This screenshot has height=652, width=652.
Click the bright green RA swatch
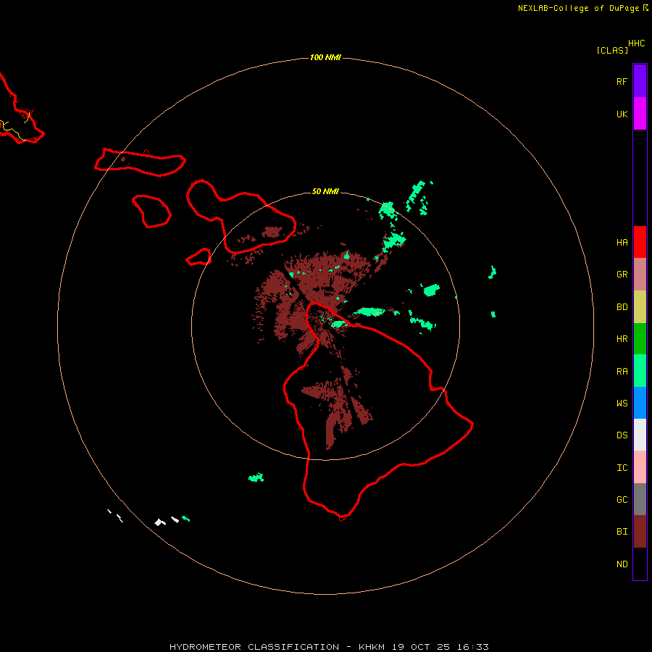[x=640, y=371]
